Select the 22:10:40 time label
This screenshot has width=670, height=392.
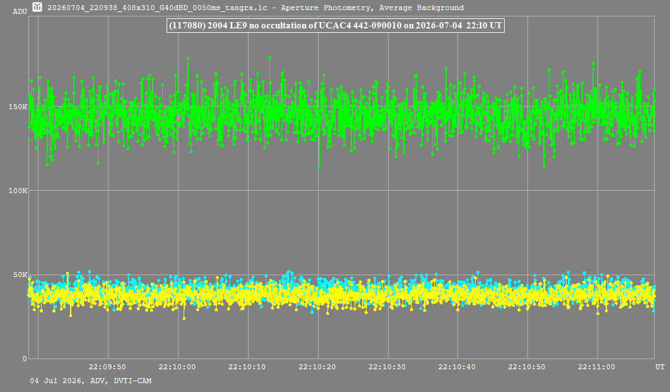tap(457, 367)
